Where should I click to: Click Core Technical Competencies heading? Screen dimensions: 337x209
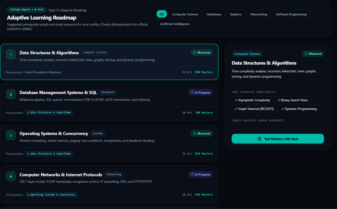253,92
